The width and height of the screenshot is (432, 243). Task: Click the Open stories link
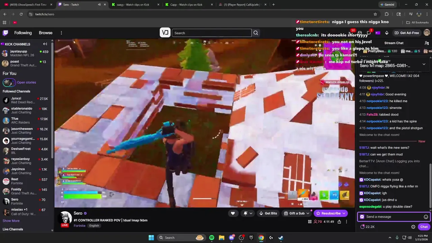26,82
